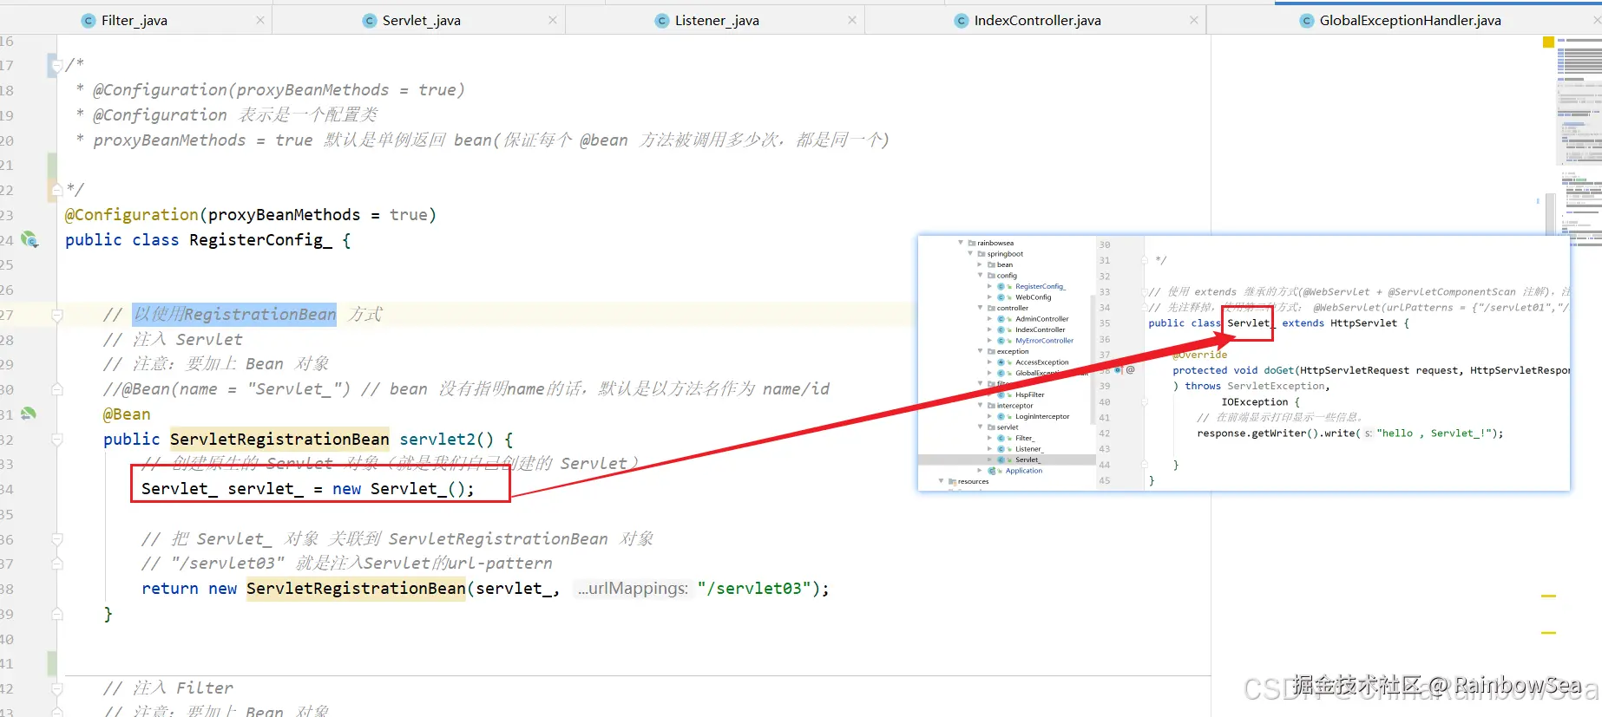Click the Spring bean gutter icon beside class RegisterConfig_
The width and height of the screenshot is (1602, 717).
click(x=30, y=239)
